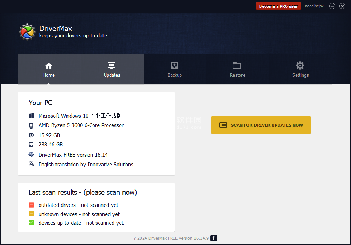This screenshot has width=351, height=245.
Task: Click the Windows logo icon
Action: pyautogui.click(x=31, y=115)
